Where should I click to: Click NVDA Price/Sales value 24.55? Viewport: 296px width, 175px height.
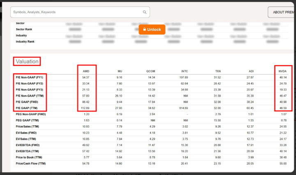point(283,127)
